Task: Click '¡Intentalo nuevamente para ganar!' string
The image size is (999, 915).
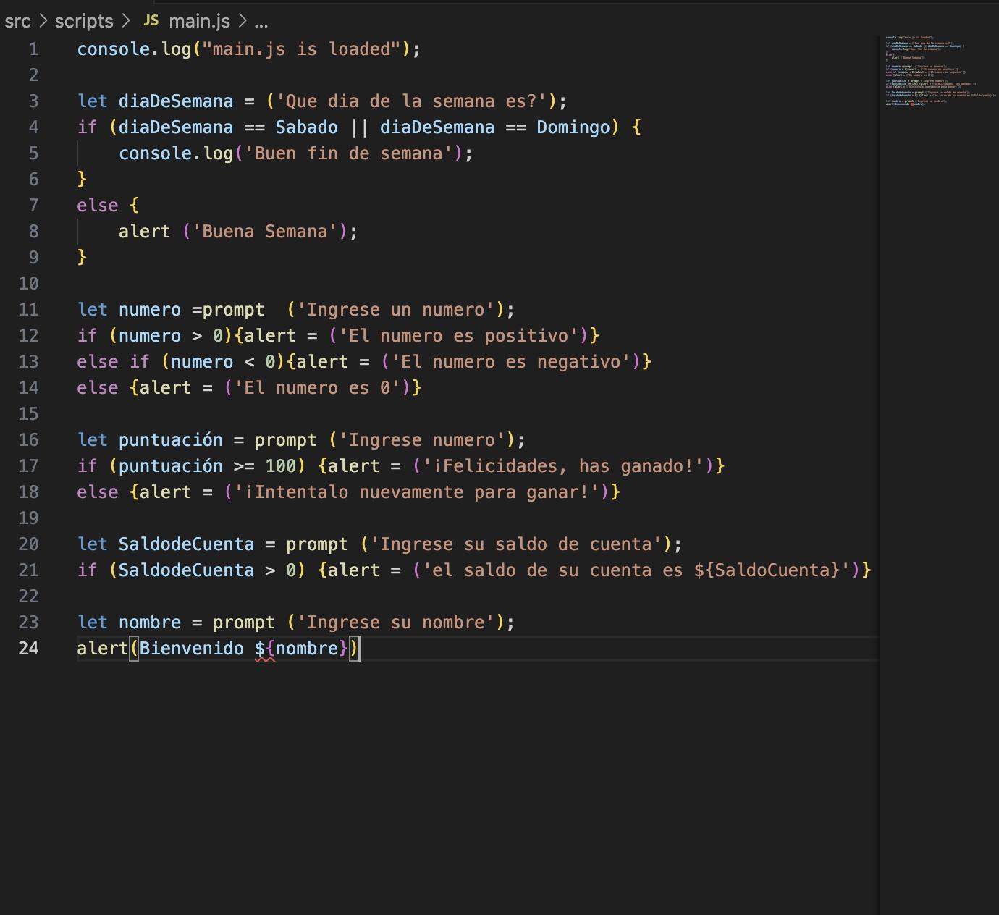Action: pos(416,492)
